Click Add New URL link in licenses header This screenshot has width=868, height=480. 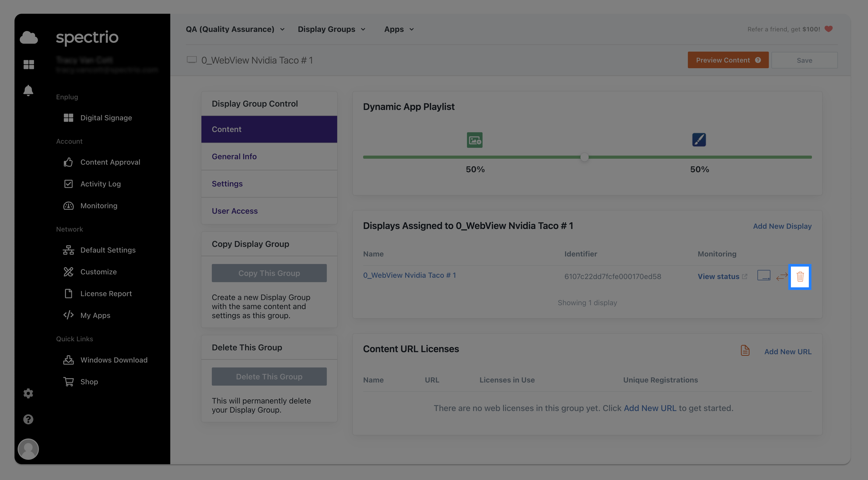pyautogui.click(x=788, y=351)
